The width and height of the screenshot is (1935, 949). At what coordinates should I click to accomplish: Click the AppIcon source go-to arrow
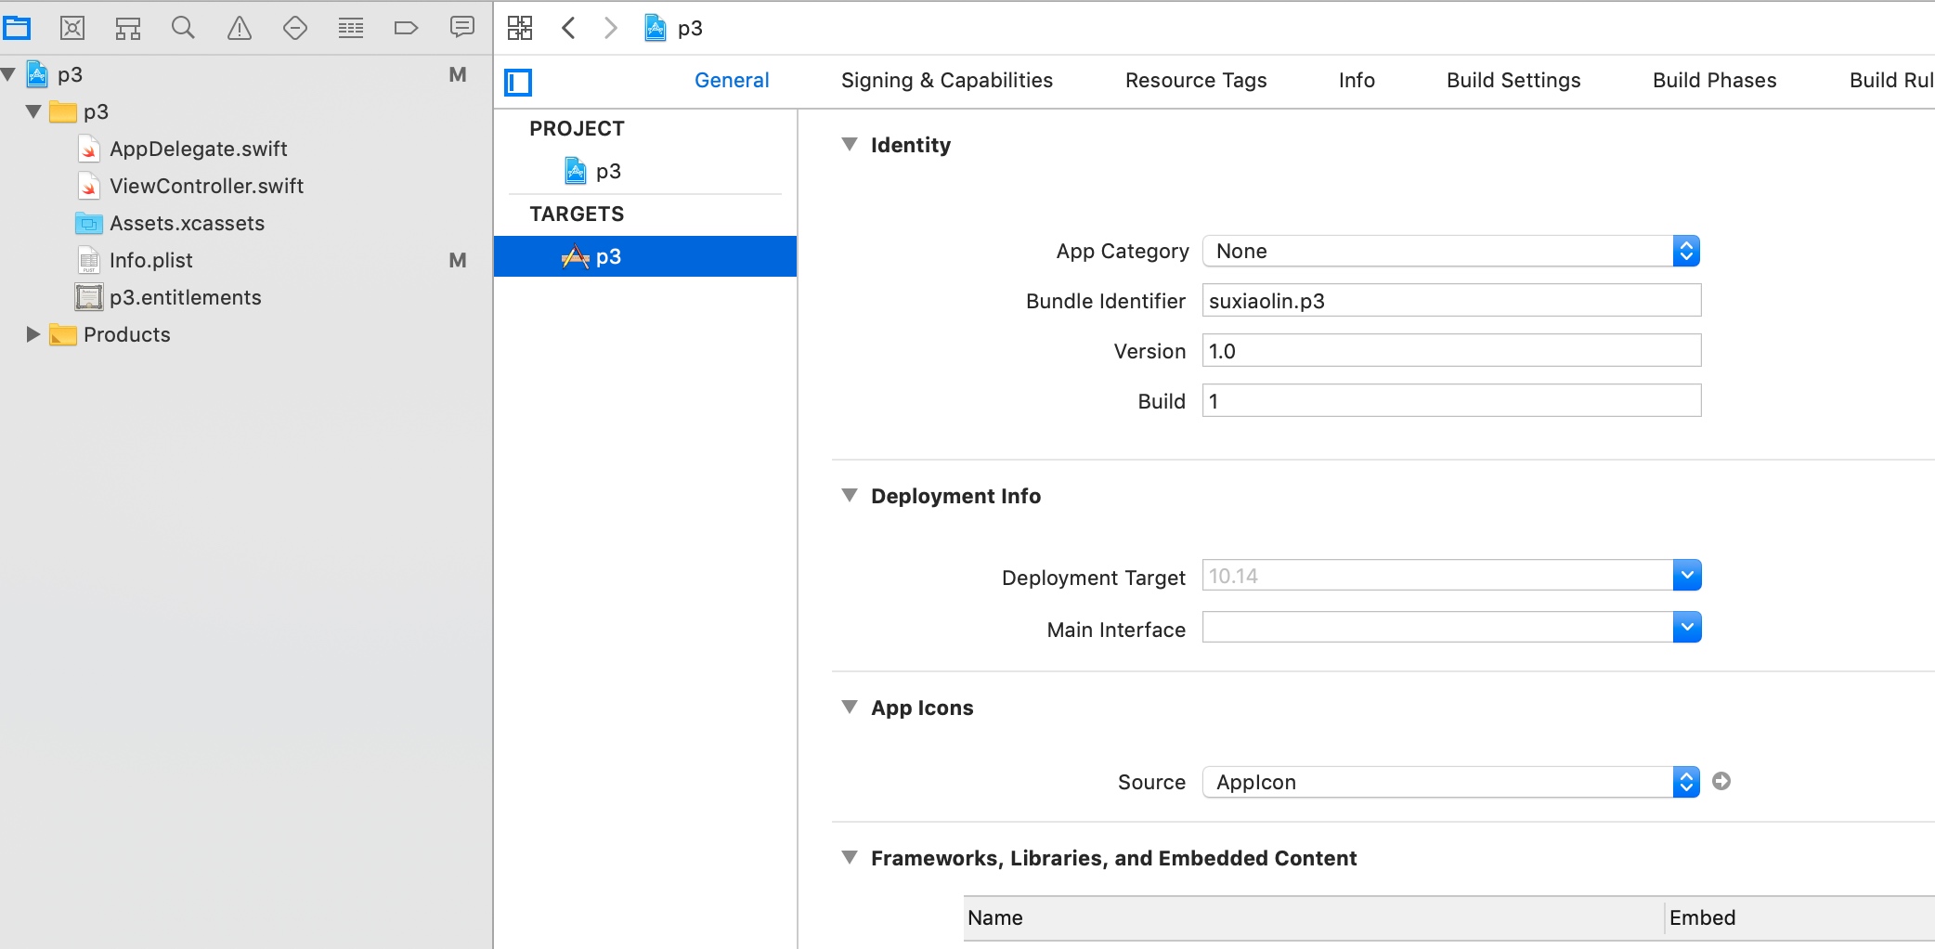point(1721,781)
